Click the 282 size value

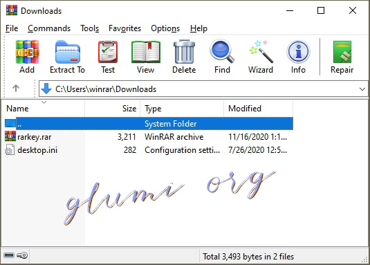pyautogui.click(x=130, y=150)
